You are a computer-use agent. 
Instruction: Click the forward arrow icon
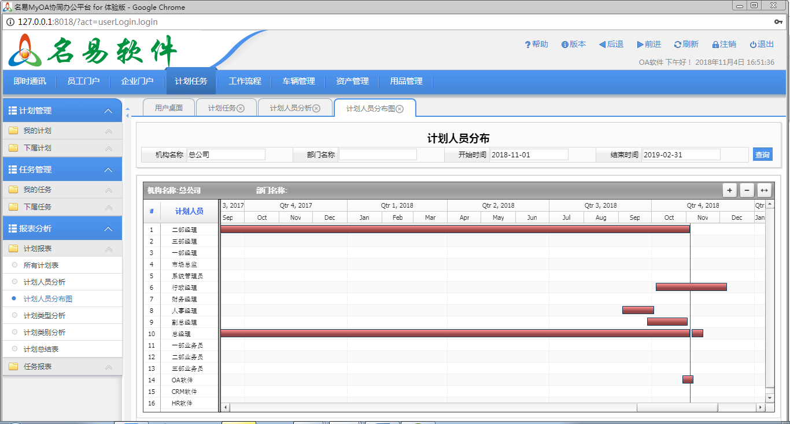(x=640, y=45)
